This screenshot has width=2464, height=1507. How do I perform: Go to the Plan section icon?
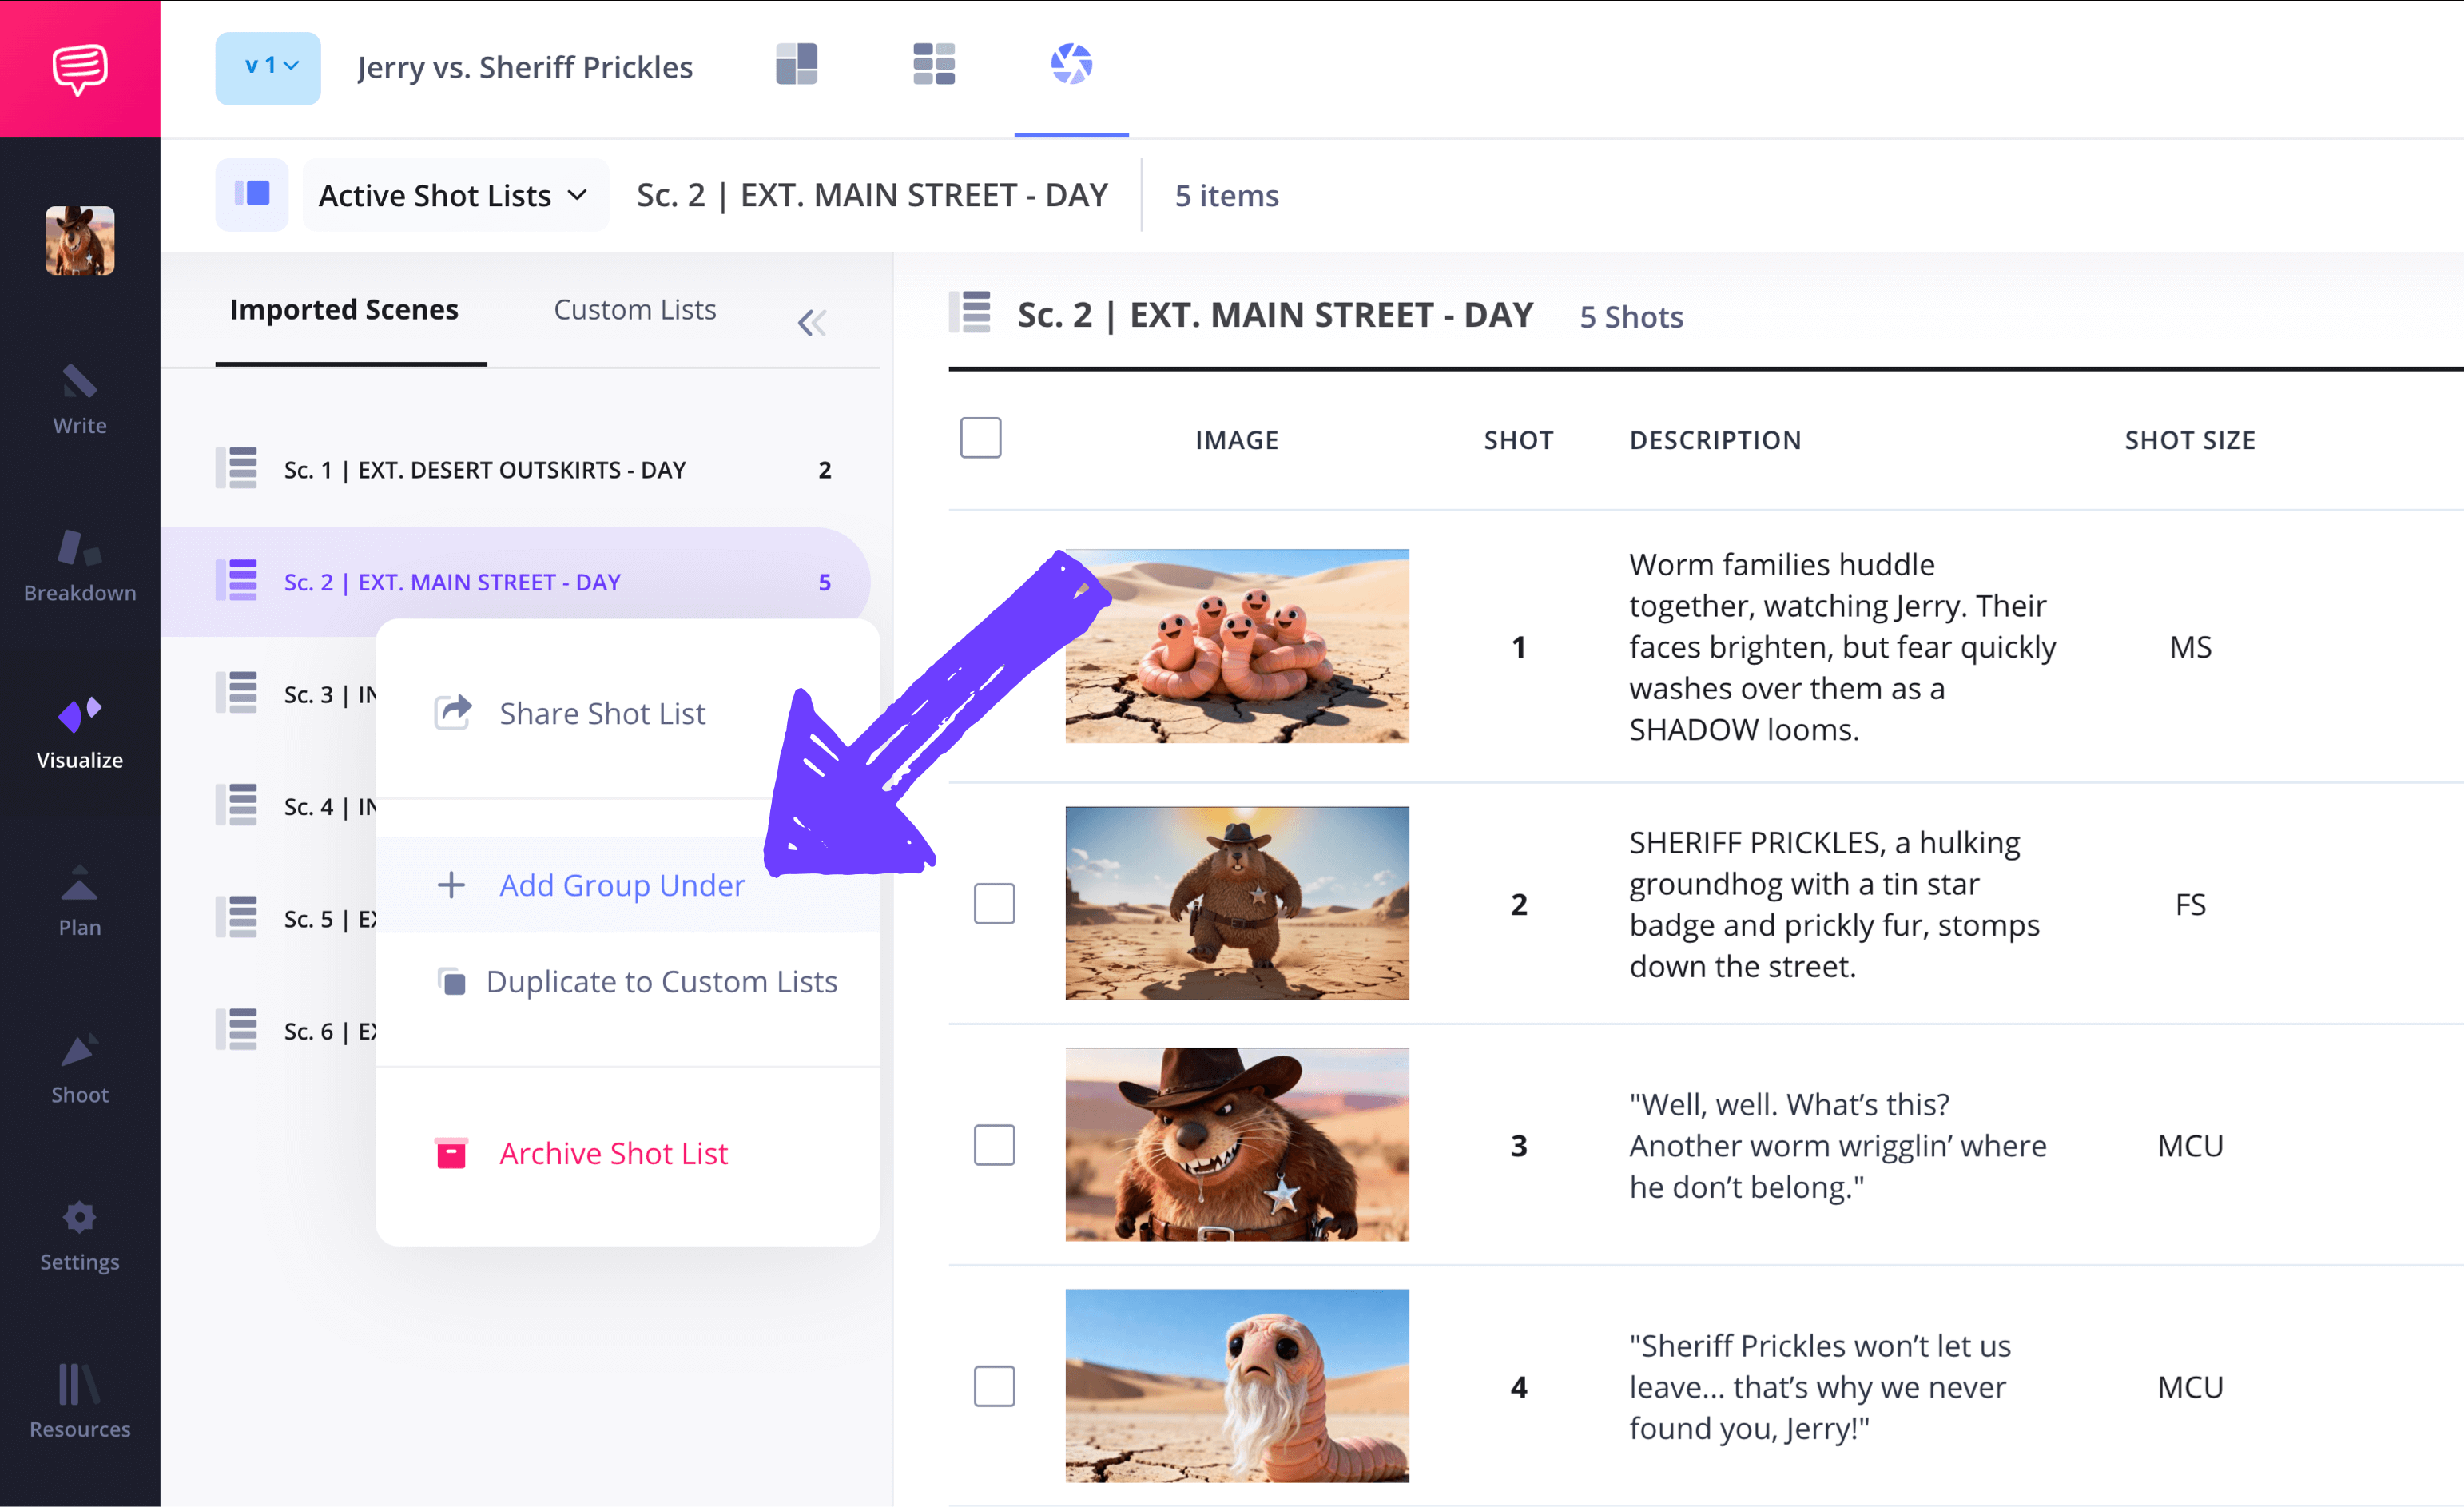pyautogui.click(x=79, y=884)
